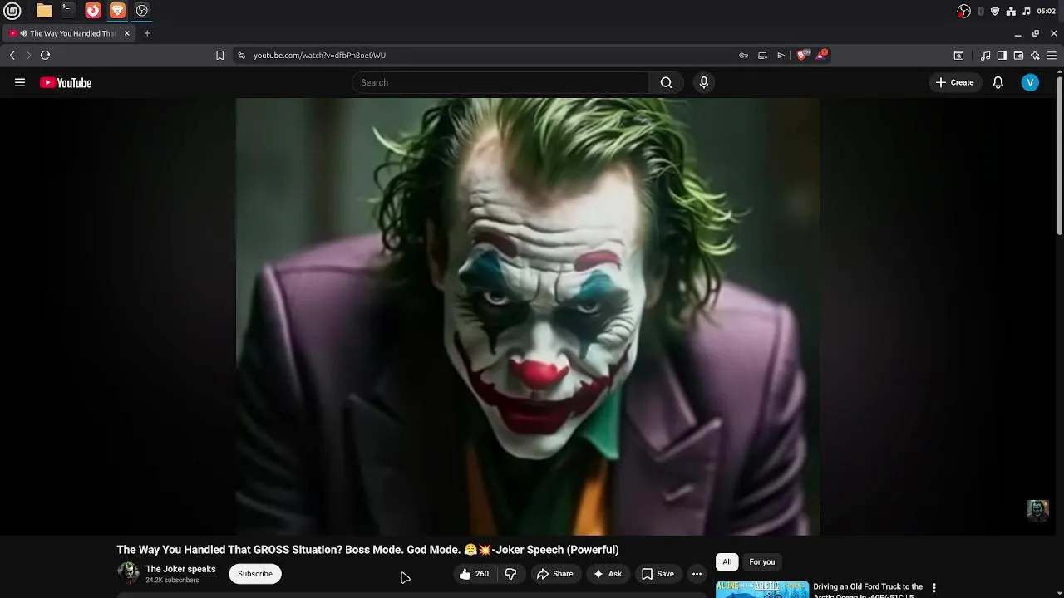Open the 05:02 clock calendar
Screen dimensions: 1064x598
[1047, 11]
